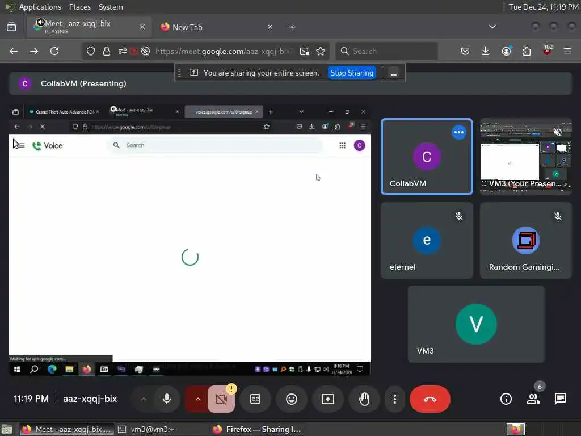Open the uBlock extension icon with badge 162
Image resolution: width=581 pixels, height=436 pixels.
pos(548,51)
